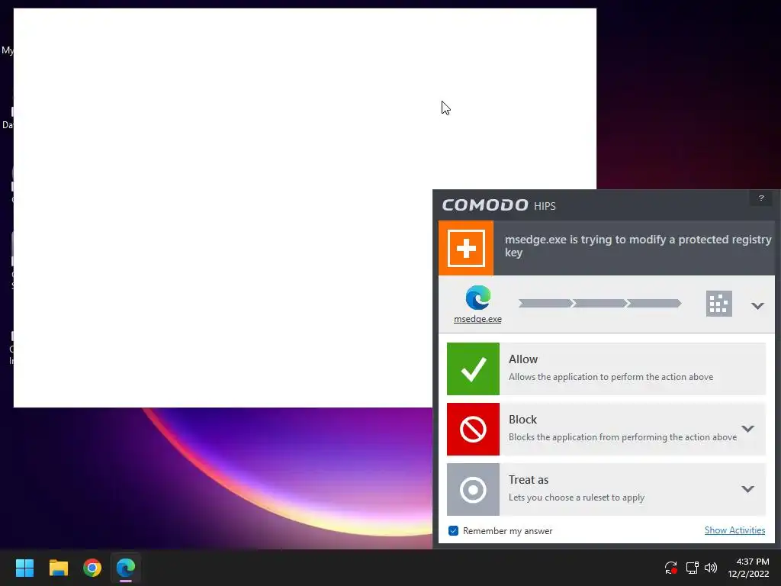Click the orange plus alert icon

(466, 248)
